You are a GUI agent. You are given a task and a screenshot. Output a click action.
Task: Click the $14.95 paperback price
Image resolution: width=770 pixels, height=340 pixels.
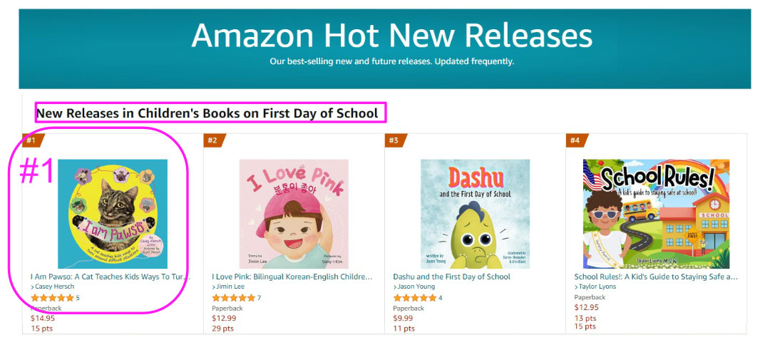click(x=43, y=318)
